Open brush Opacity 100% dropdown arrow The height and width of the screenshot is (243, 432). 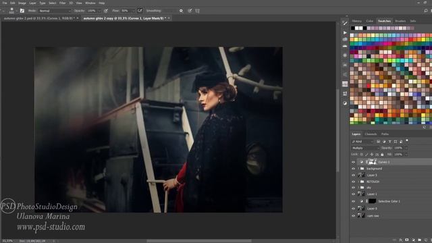click(99, 11)
